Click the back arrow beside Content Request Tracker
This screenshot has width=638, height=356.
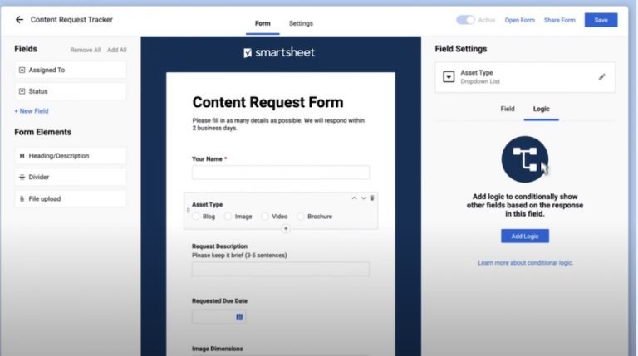(x=19, y=19)
